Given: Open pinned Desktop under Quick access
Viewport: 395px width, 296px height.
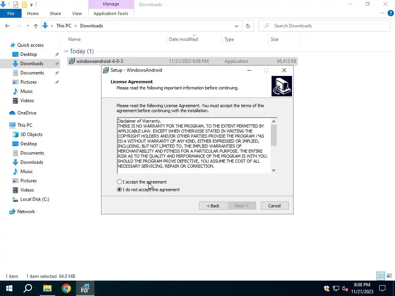Looking at the screenshot, I should (29, 54).
